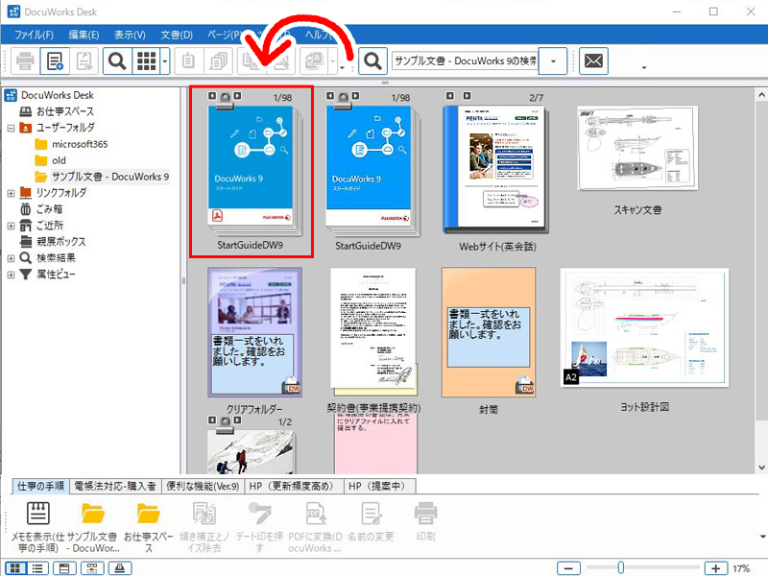Create a new document with the plus-page icon
This screenshot has height=576, width=768.
(x=55, y=61)
